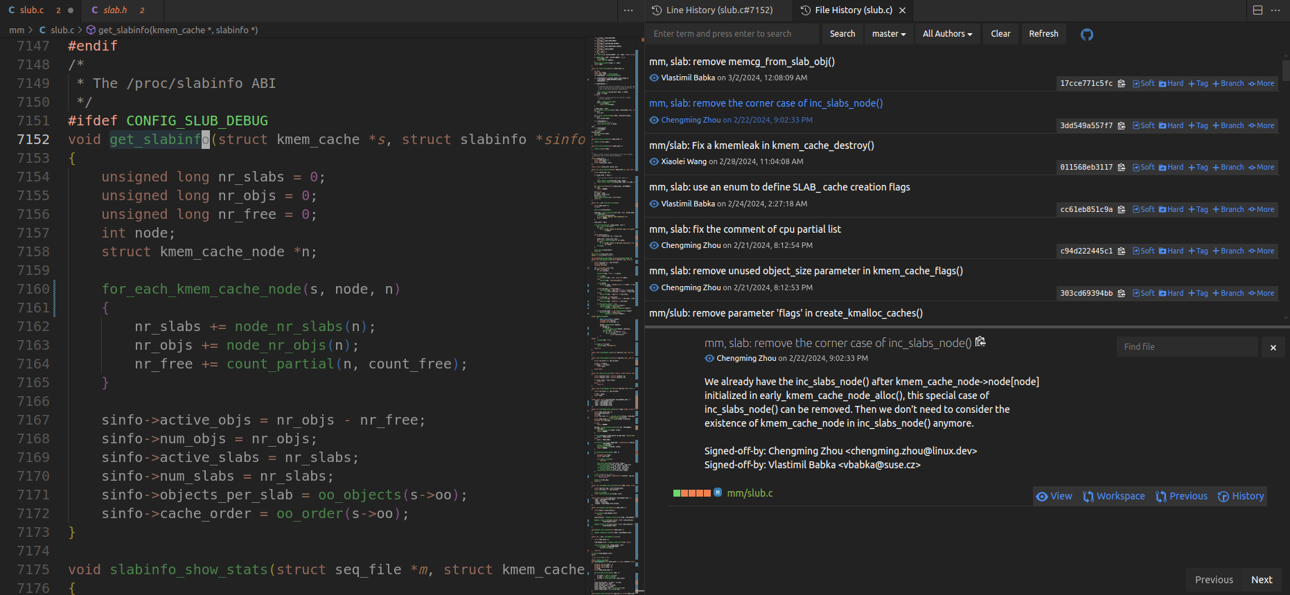The width and height of the screenshot is (1290, 595).
Task: Focus the Find file input field
Action: pos(1186,347)
